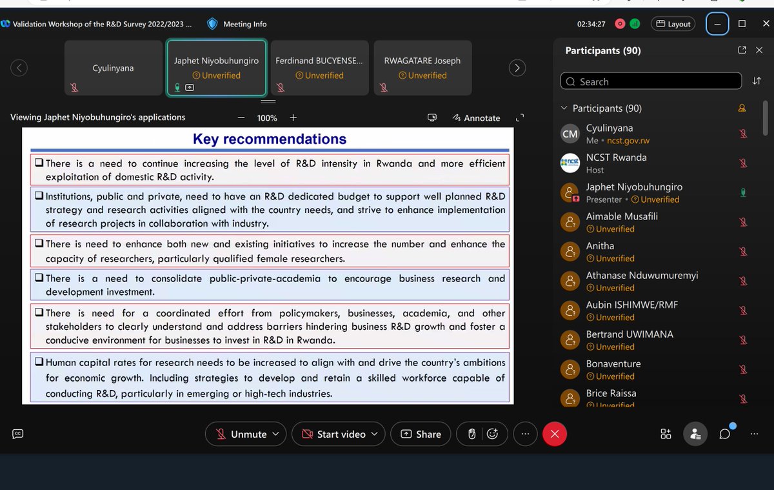Open the green network quality indicator
Screen dimensions: 774x490
tap(635, 24)
